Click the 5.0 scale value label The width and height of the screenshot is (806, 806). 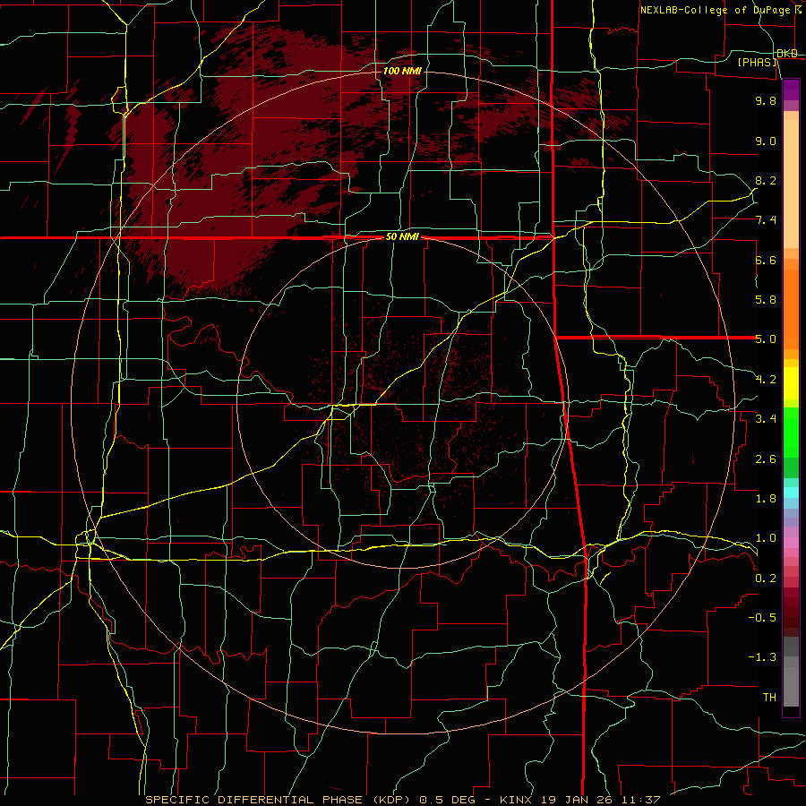766,339
